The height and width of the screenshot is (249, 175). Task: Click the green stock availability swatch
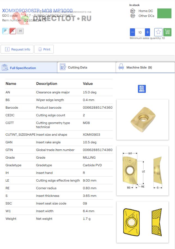tap(164, 13)
